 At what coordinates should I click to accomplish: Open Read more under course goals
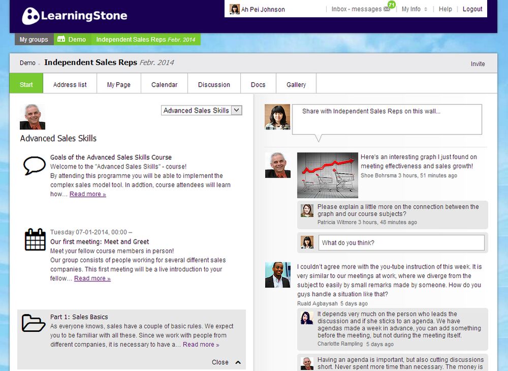click(x=87, y=194)
